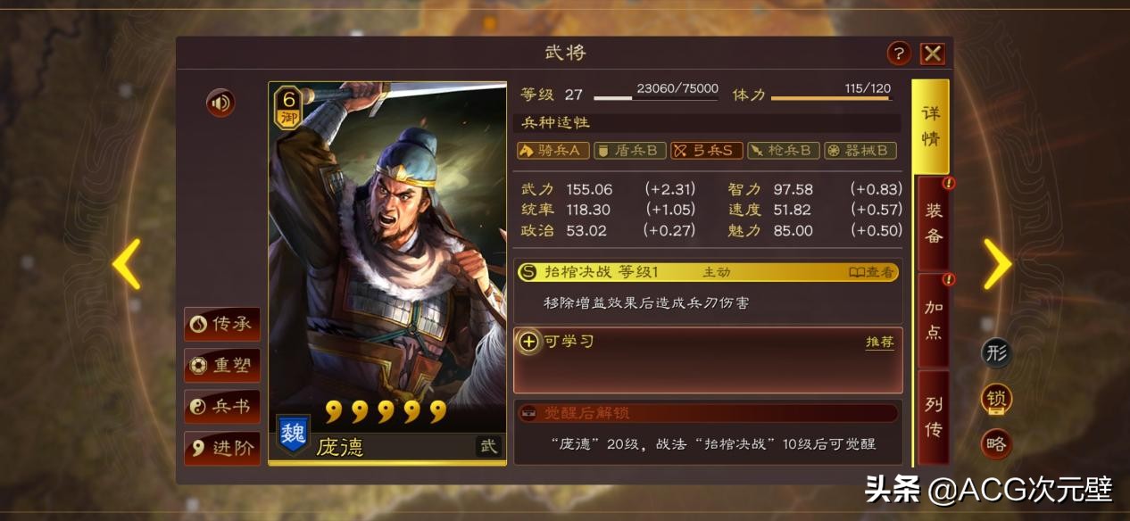
Task: Click the 庞德 general portrait card
Action: tap(387, 273)
